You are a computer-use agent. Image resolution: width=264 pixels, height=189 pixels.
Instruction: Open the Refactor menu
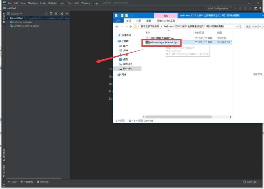[x=53, y=3]
